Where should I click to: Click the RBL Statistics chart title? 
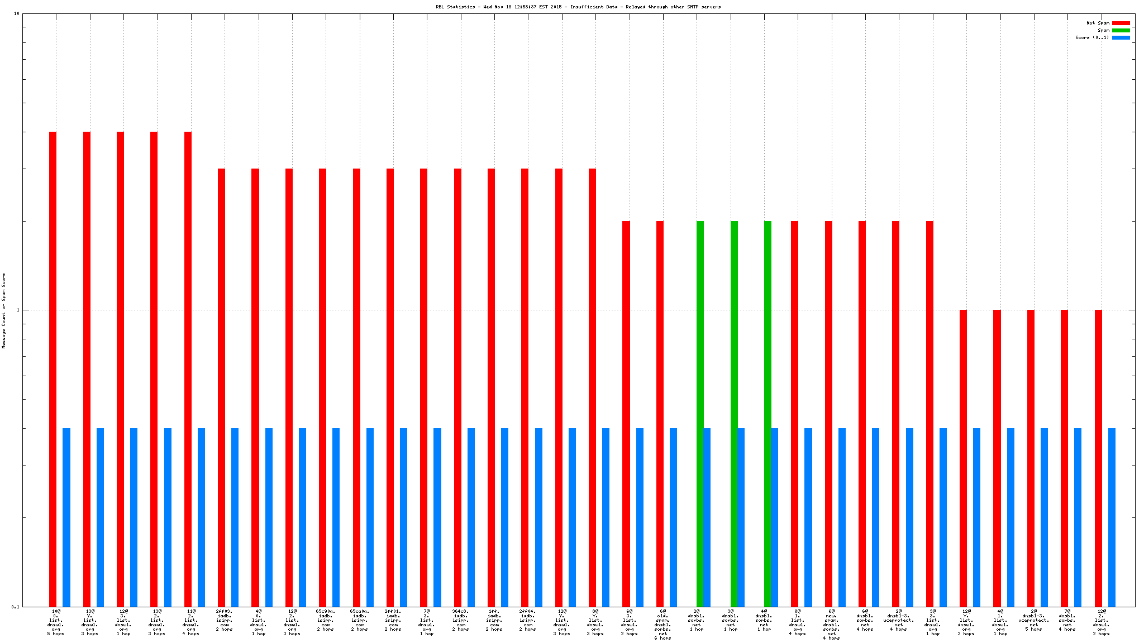pos(578,7)
